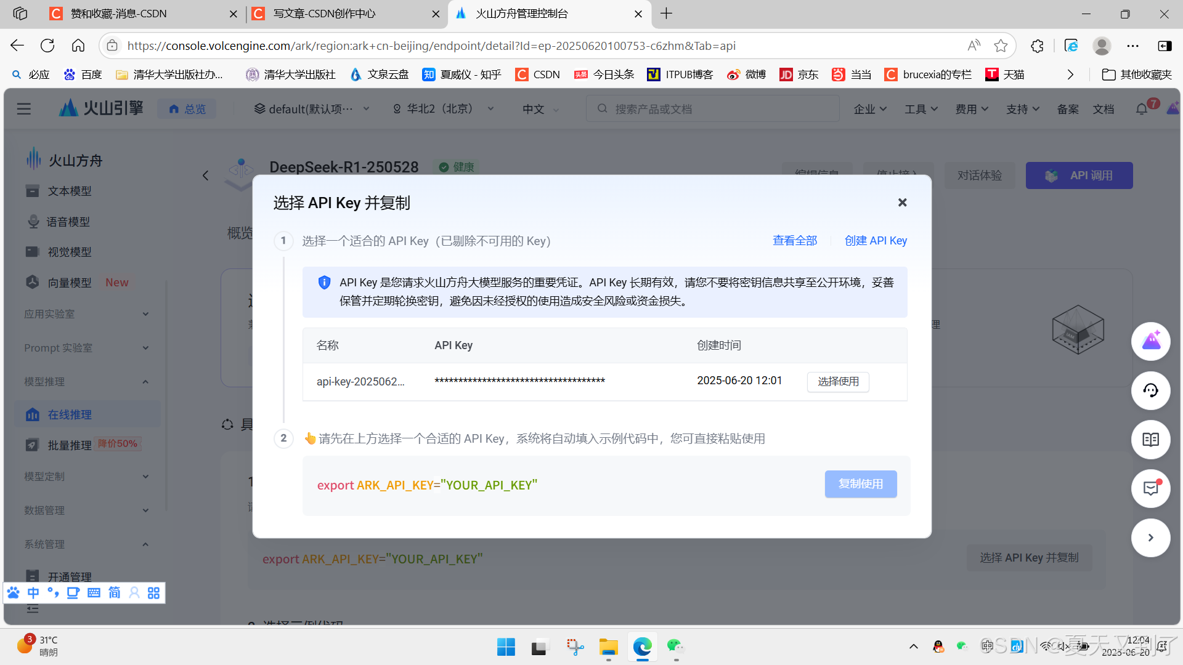This screenshot has height=665, width=1183.
Task: Open the hamburger menu icon
Action: coord(23,109)
